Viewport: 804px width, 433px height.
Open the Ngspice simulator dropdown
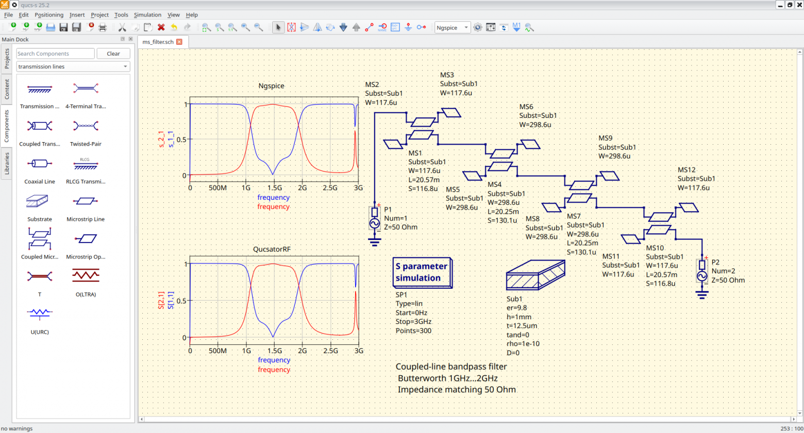(x=453, y=28)
